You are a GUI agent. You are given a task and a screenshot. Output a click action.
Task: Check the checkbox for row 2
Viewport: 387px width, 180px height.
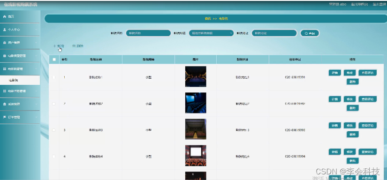click(x=54, y=104)
